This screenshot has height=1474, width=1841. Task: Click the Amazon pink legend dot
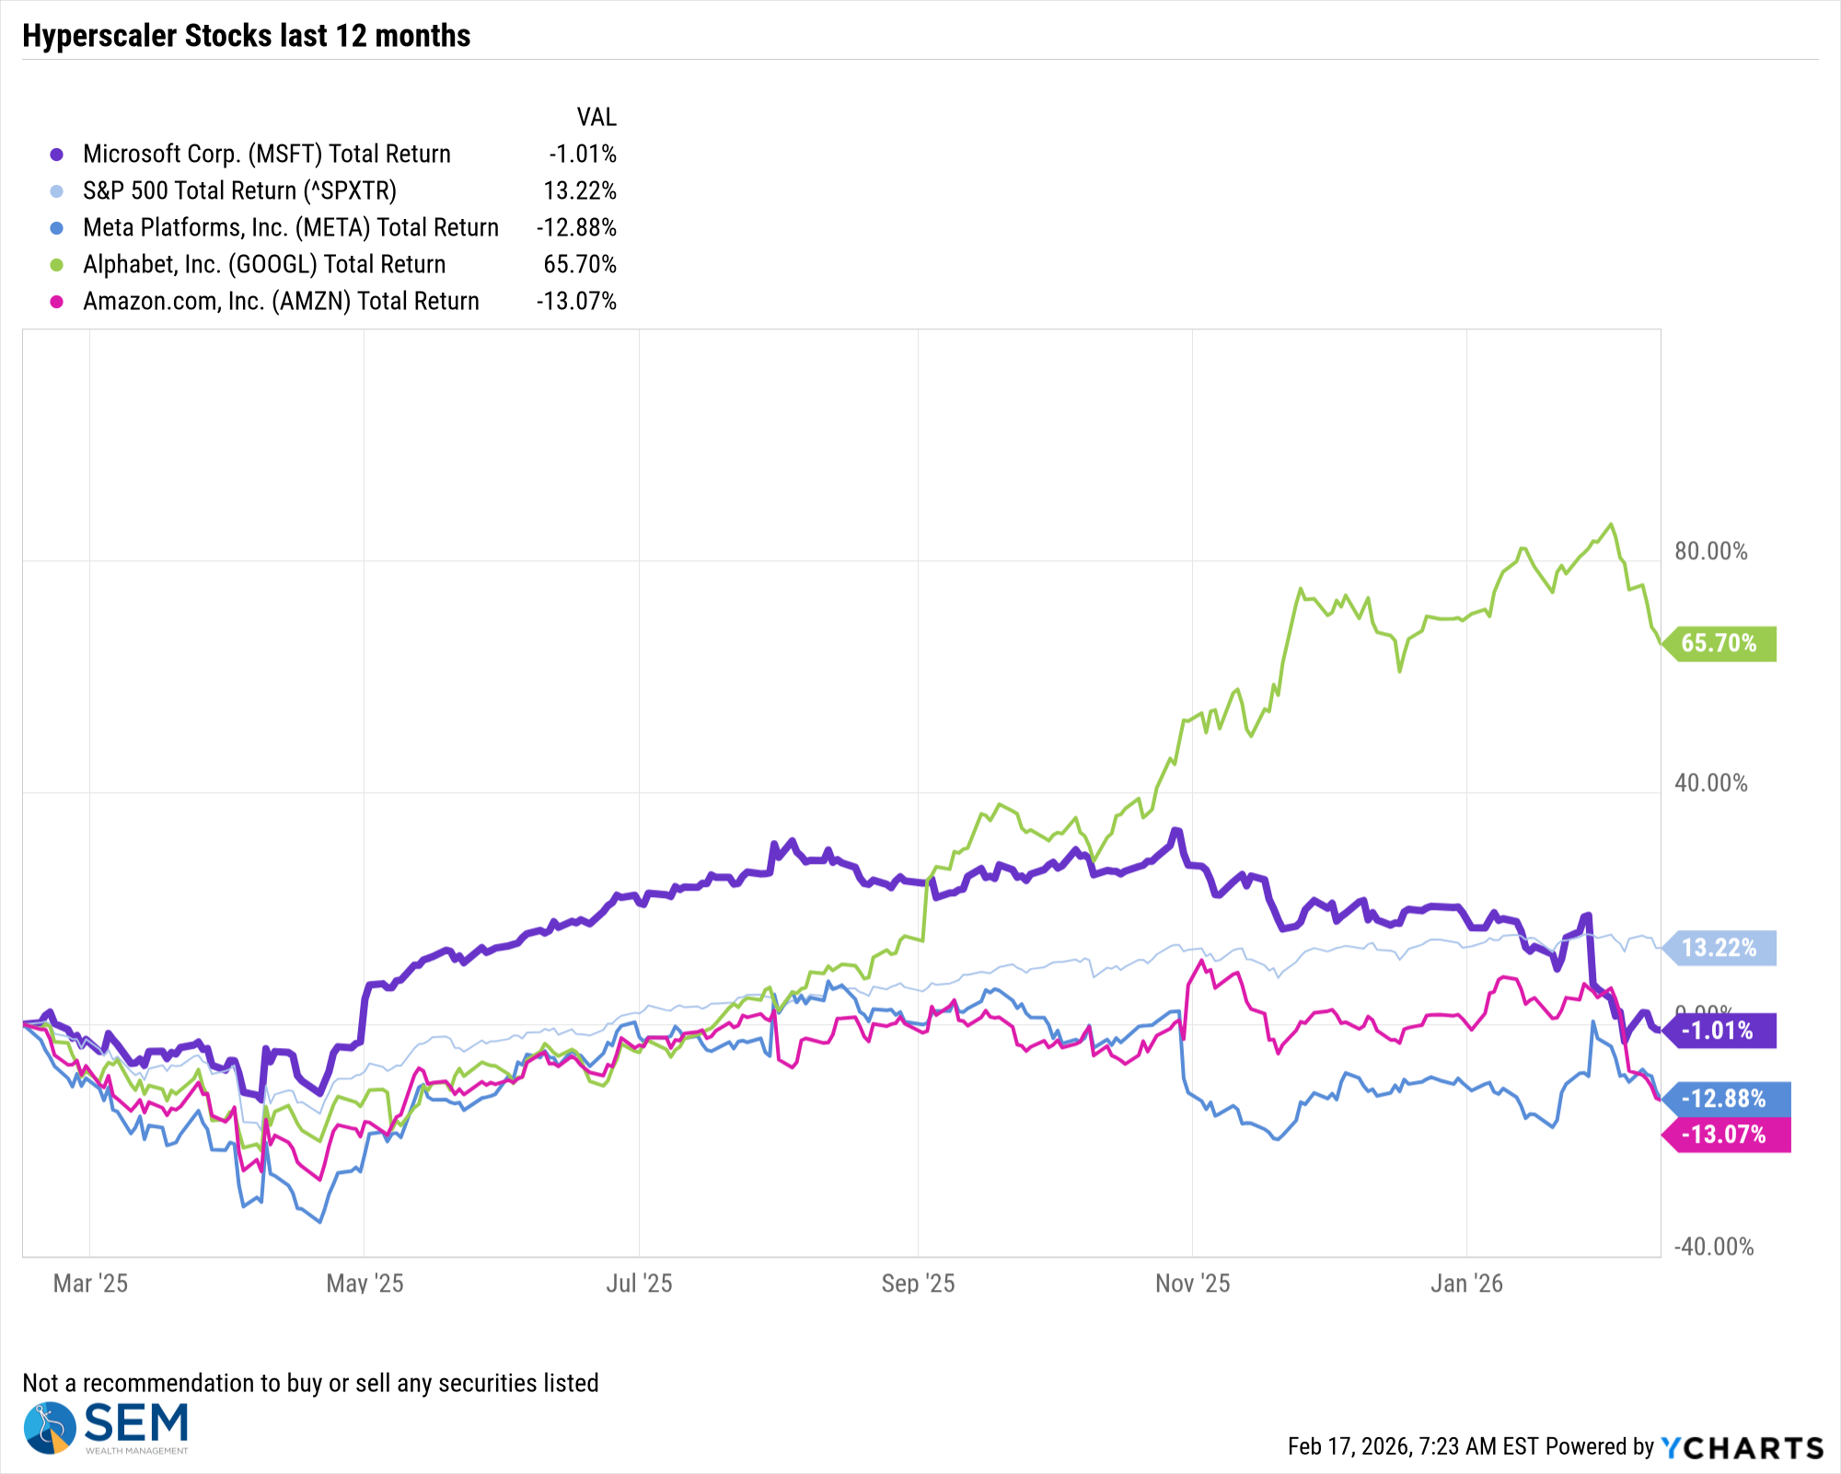pos(57,302)
